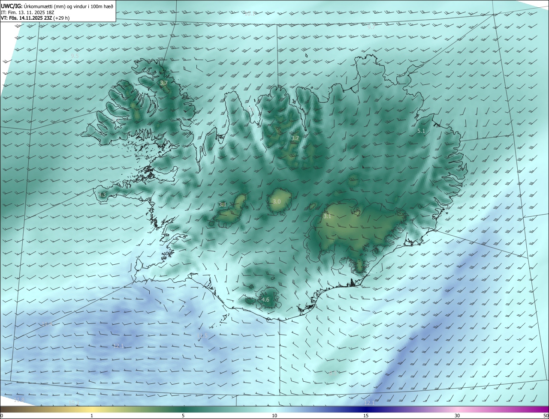Click the 9.5 value label over the sea

pyautogui.click(x=75, y=56)
